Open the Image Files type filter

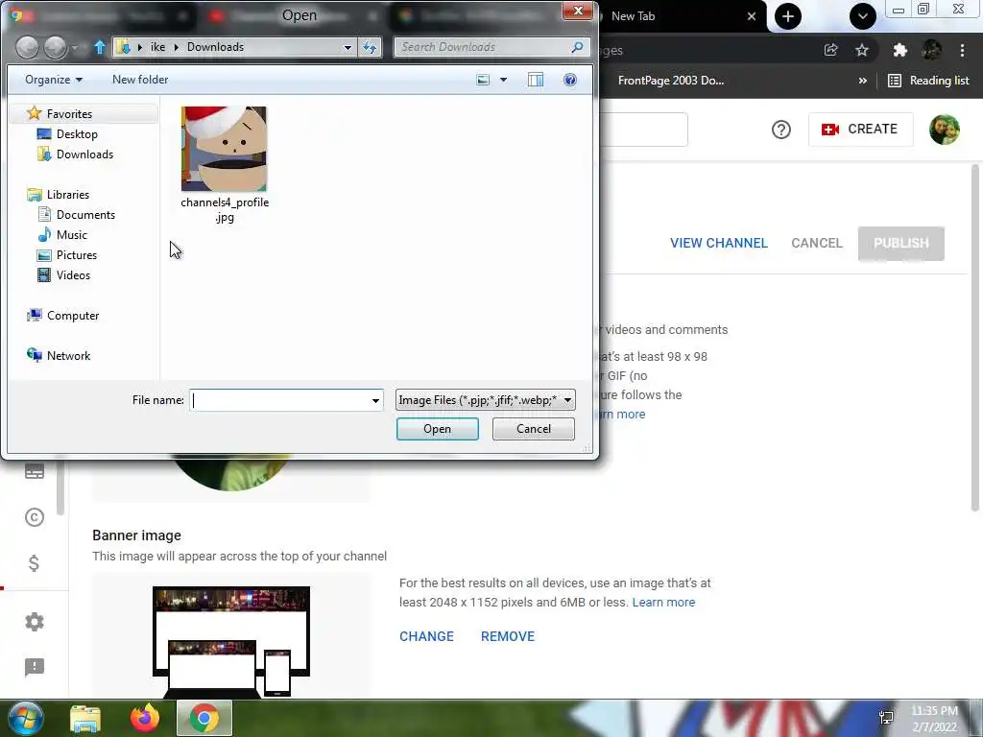coord(485,400)
